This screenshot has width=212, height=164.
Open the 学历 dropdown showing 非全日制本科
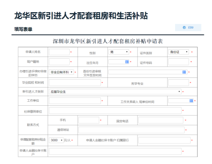(61, 72)
